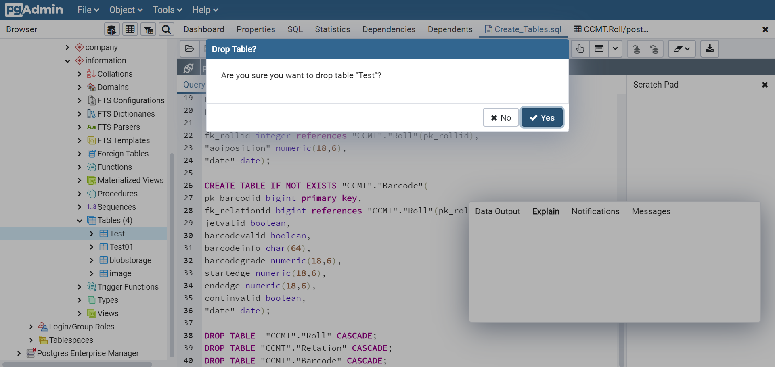Expand the Tables (4) node children
Viewport: 775px width, 367px height.
(x=80, y=220)
